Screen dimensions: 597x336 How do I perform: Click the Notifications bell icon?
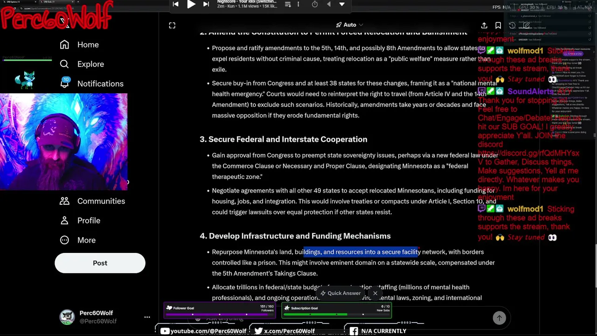[64, 84]
